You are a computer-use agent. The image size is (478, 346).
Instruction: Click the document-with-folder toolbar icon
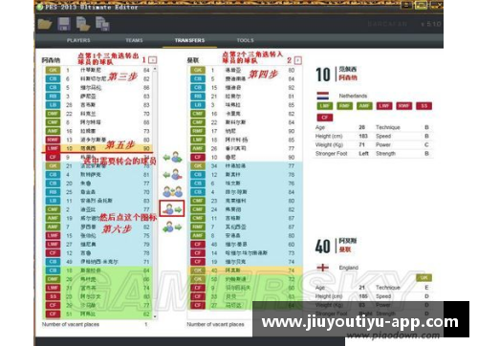(x=83, y=24)
